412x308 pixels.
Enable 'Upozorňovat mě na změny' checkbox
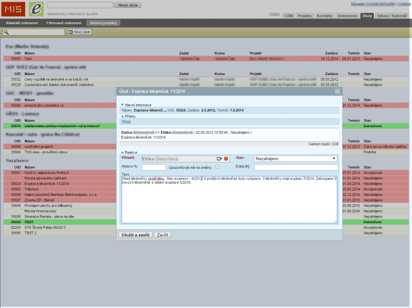(217, 167)
